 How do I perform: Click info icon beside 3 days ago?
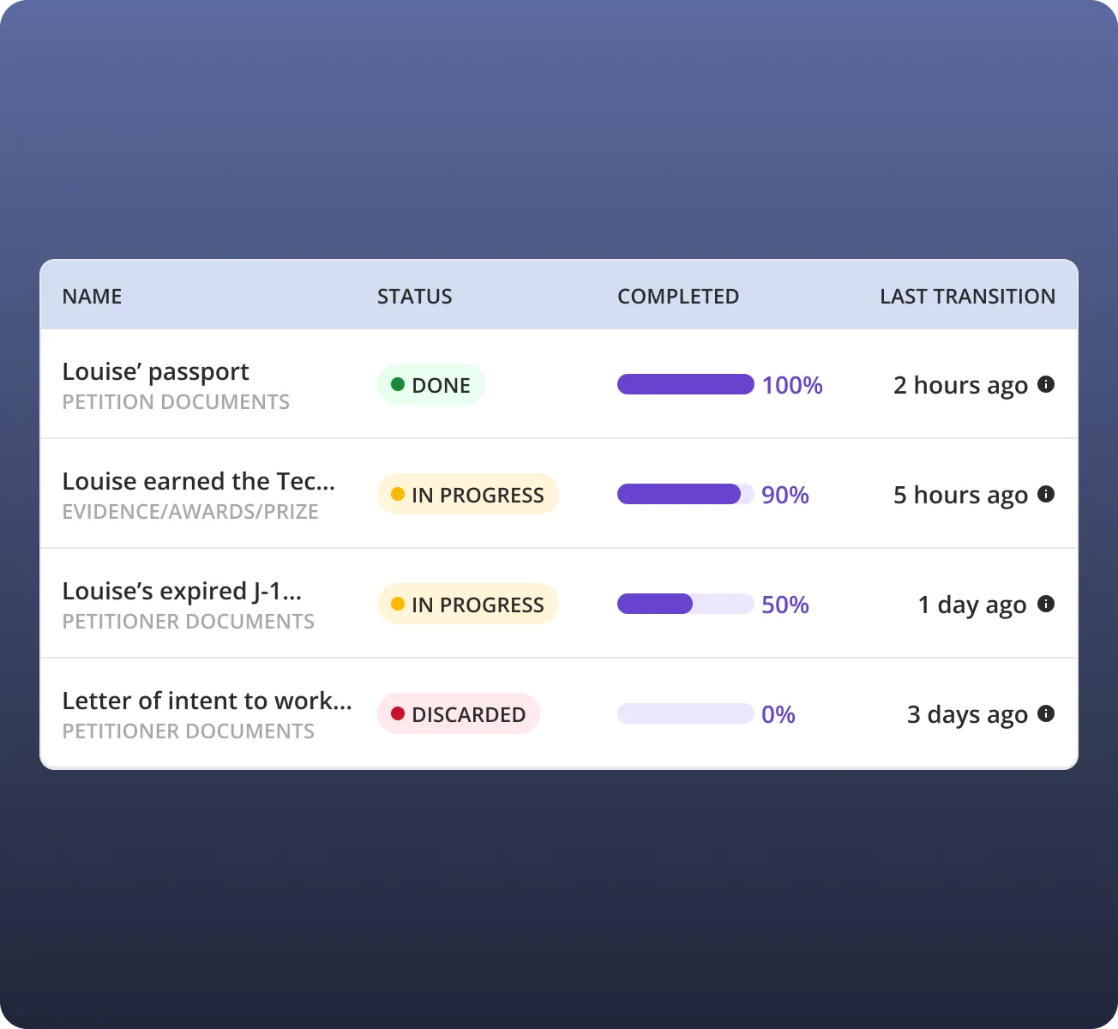click(1046, 713)
